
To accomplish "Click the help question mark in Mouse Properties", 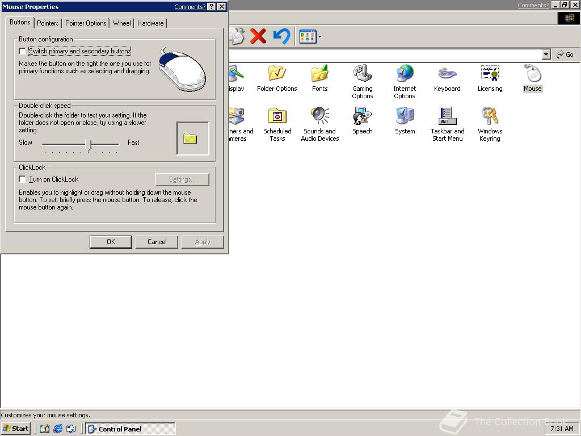I will click(x=211, y=7).
